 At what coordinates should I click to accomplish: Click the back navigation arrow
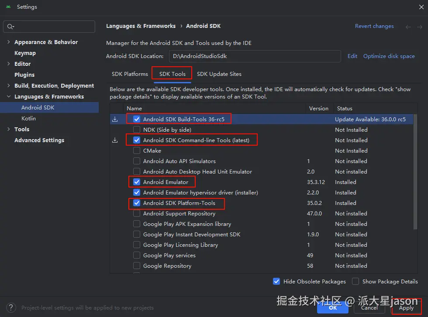click(408, 27)
